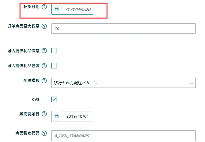Open the calendar picker for 补货日期
Image resolution: width=205 pixels, height=142 pixels.
[57, 9]
